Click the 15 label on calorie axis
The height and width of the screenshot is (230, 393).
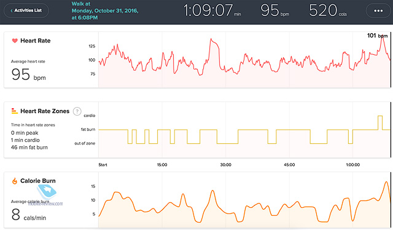coord(93,186)
